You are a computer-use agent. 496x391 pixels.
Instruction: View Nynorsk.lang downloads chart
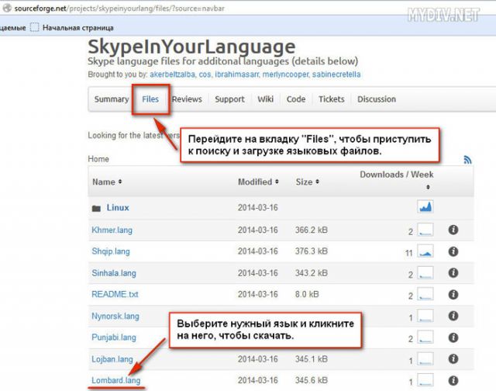tap(425, 316)
